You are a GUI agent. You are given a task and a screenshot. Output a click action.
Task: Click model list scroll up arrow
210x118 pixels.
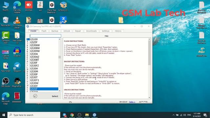pyautogui.click(x=60, y=39)
